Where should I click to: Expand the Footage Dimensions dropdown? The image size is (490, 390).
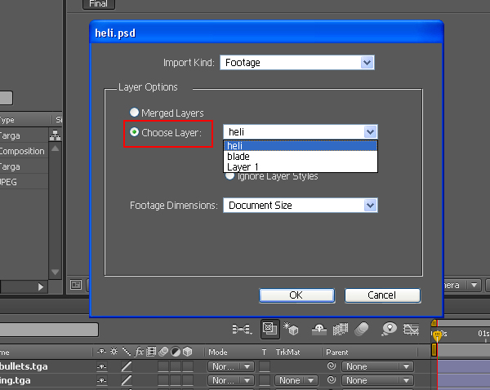301,205
